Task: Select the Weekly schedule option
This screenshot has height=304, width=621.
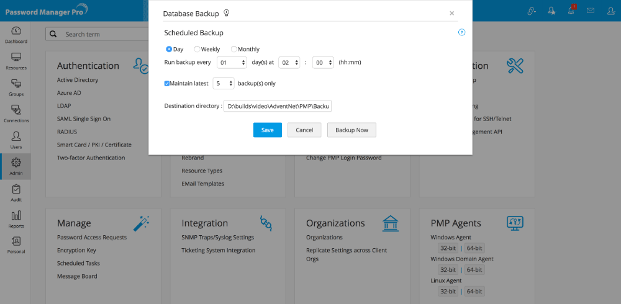Action: click(197, 49)
